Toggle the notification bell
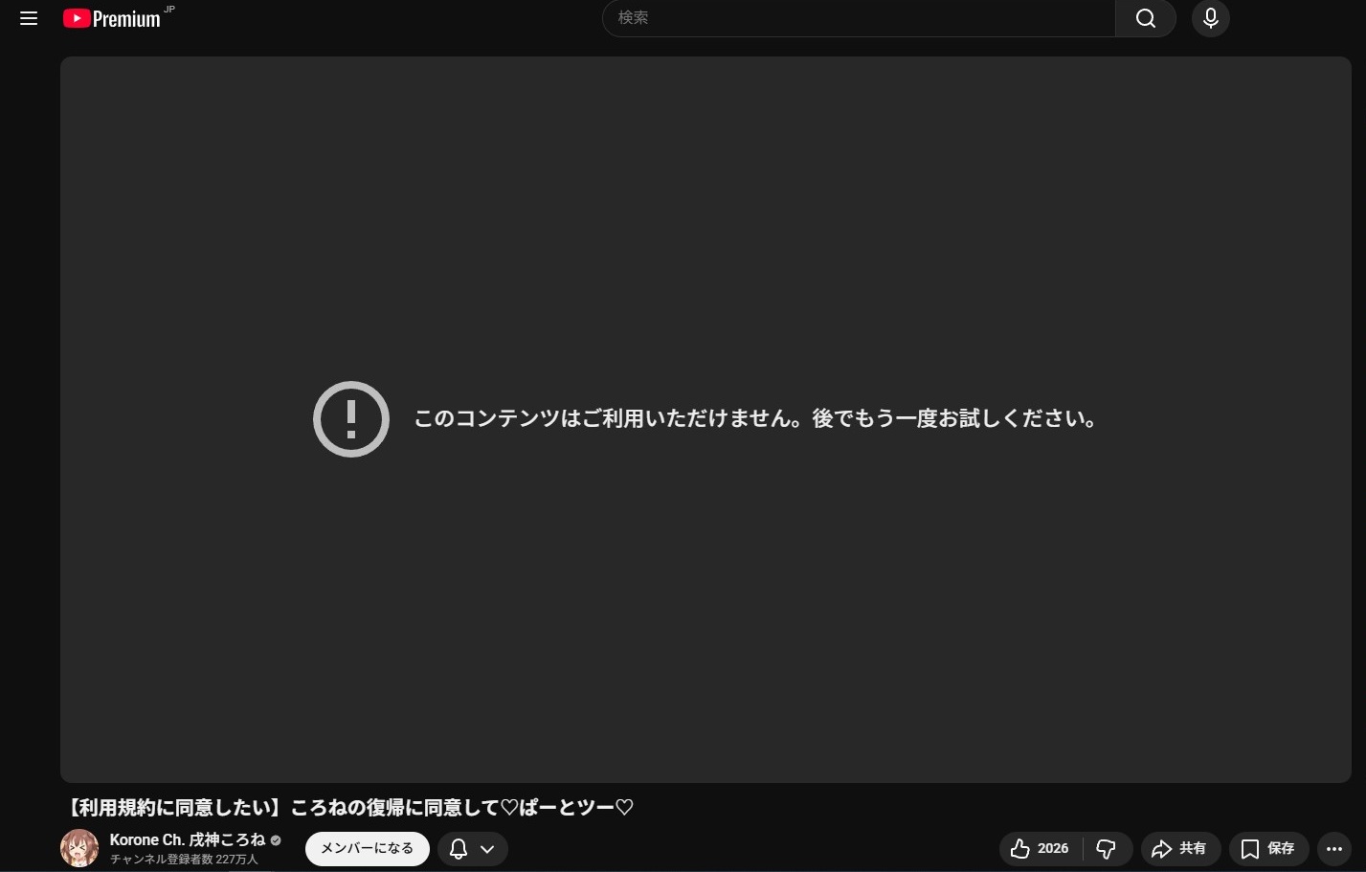The image size is (1366, 872). (459, 849)
